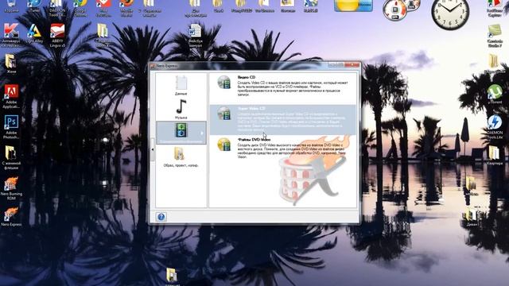Screen dimensions: 509x286
Task: Click the weather sun desktop gadget
Action: pyautogui.click(x=353, y=6)
